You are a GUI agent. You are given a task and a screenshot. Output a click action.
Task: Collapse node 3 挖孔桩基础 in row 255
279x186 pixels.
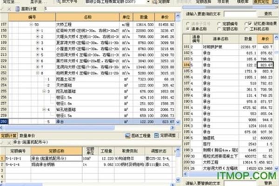(44, 91)
